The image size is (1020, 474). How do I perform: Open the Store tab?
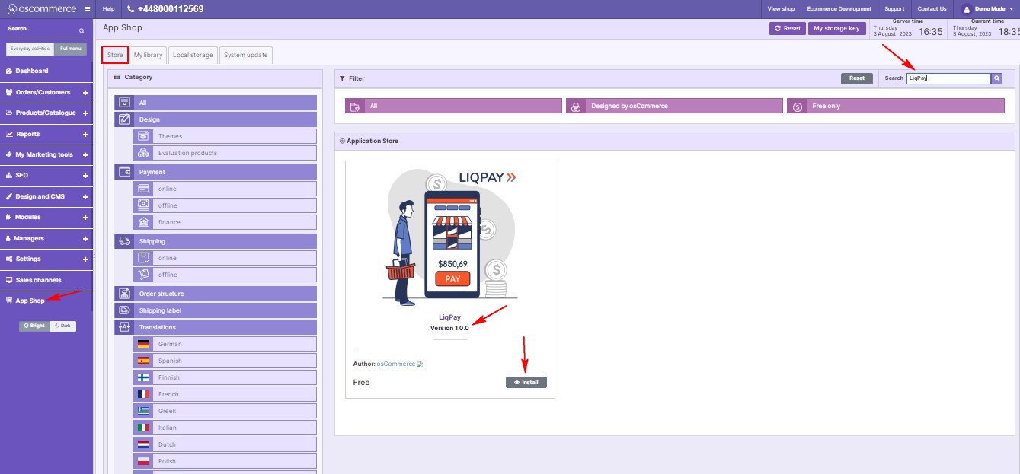(115, 56)
